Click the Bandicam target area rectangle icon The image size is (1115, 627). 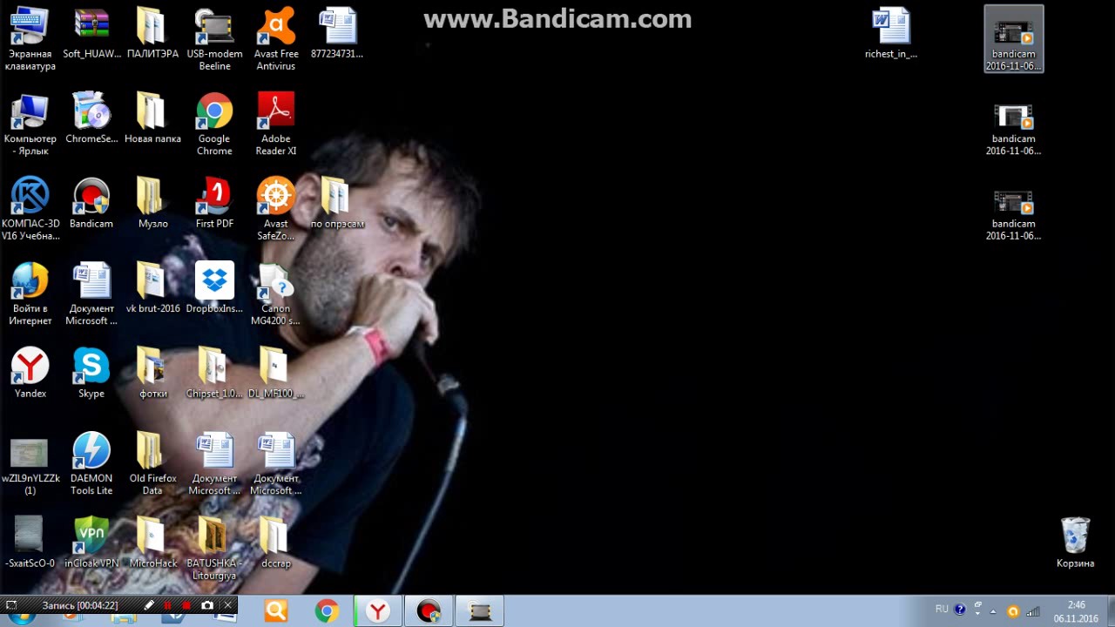11,605
